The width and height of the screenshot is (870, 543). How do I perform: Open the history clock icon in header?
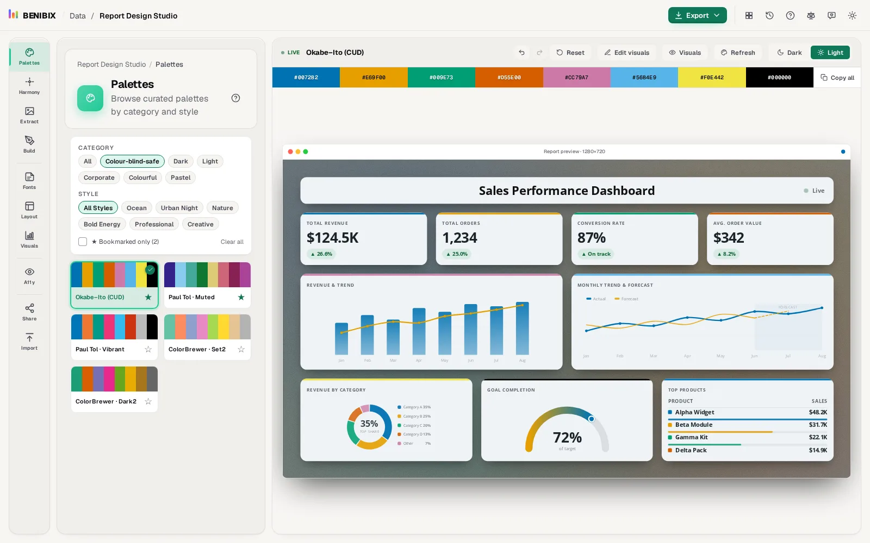(769, 16)
